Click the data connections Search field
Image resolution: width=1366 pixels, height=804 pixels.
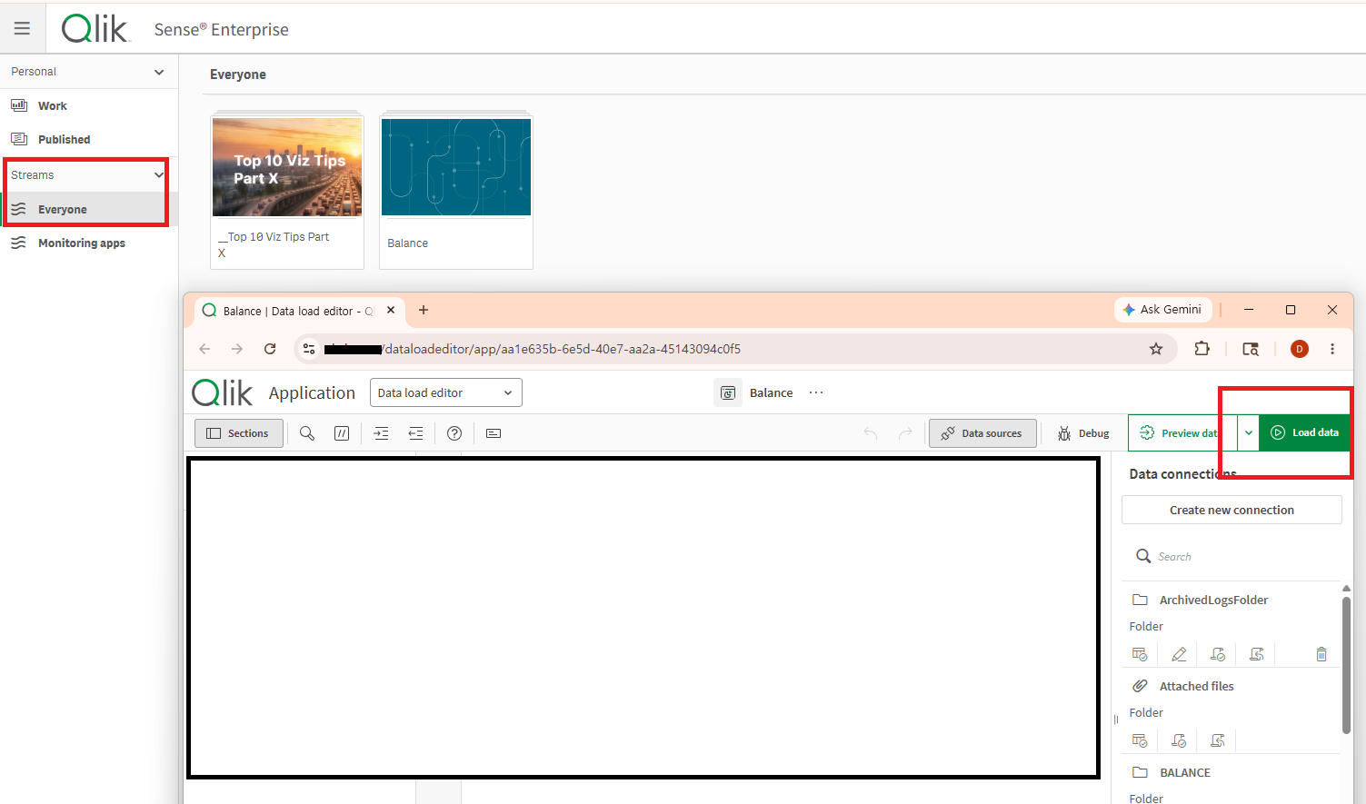tap(1231, 556)
